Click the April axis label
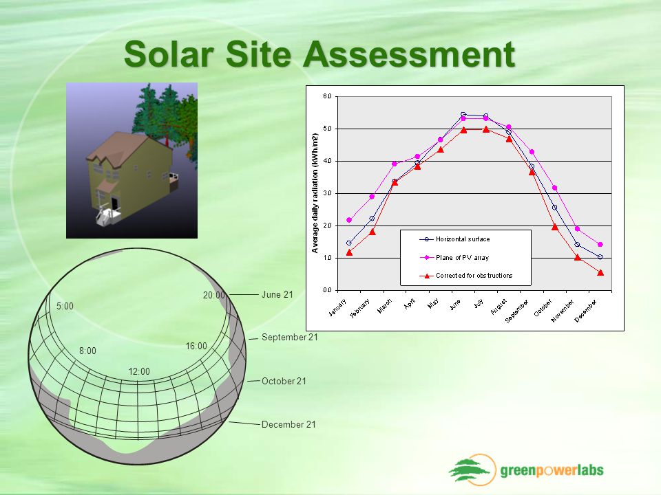Viewport: 661px width, 495px height. pos(410,304)
